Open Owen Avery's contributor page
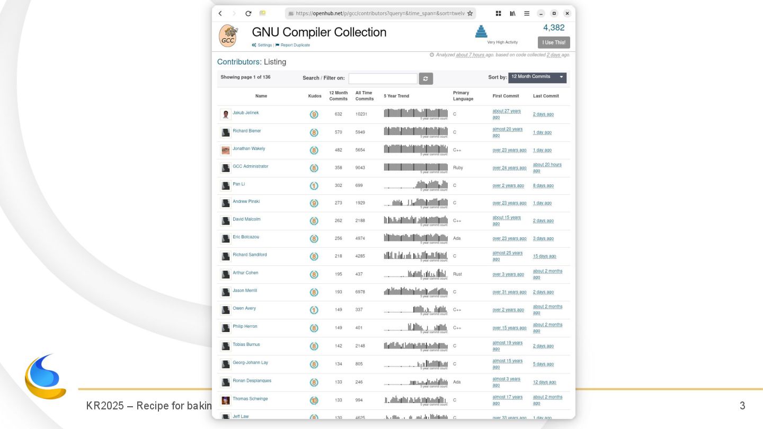This screenshot has width=763, height=429. [244, 308]
